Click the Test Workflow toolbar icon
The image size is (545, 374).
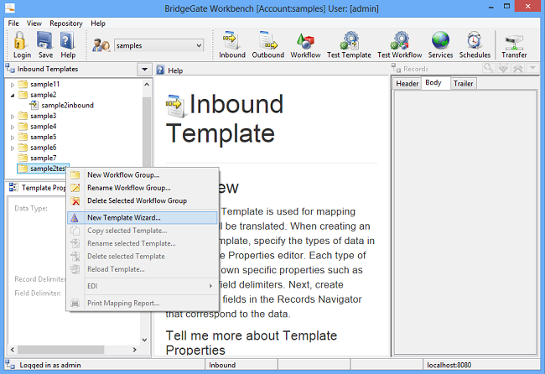pyautogui.click(x=400, y=40)
